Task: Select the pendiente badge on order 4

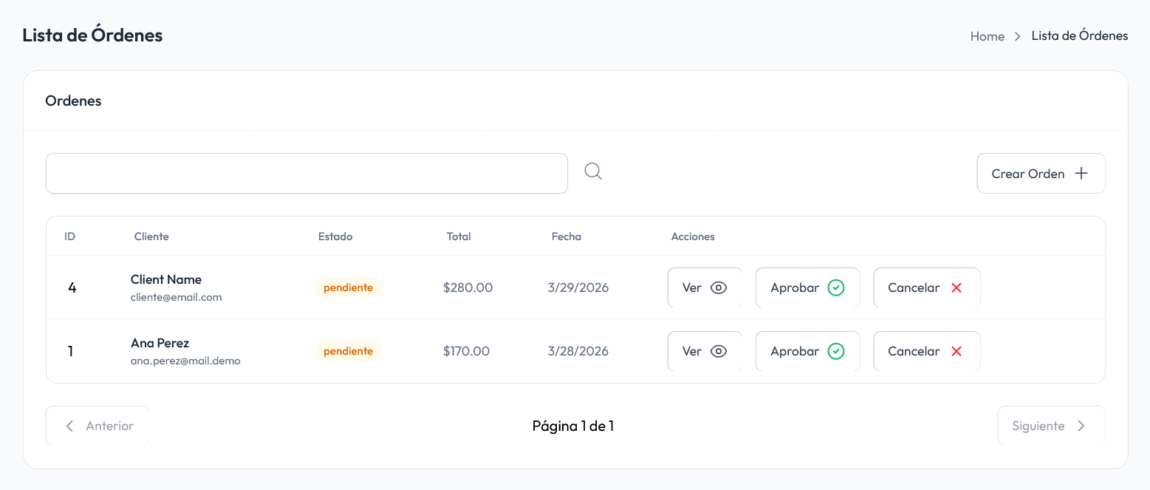Action: [x=348, y=288]
